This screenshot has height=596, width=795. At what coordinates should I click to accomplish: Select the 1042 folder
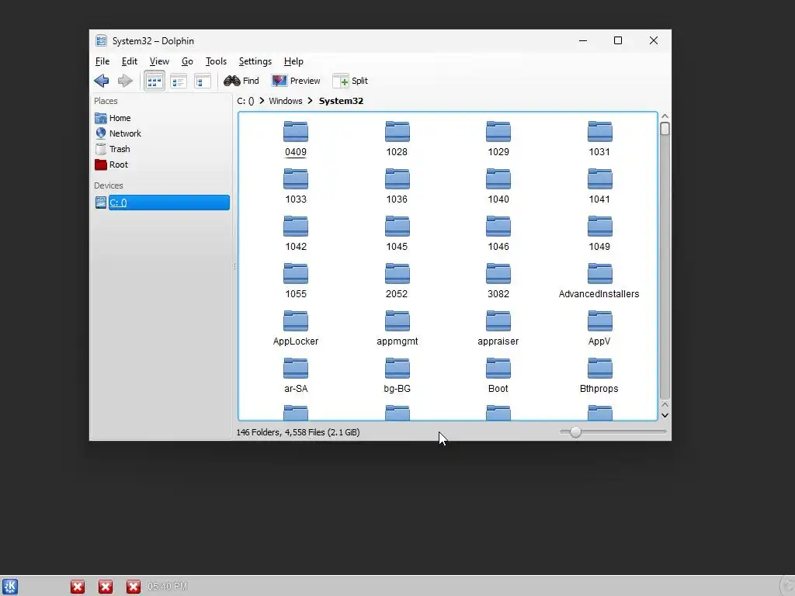click(x=296, y=234)
